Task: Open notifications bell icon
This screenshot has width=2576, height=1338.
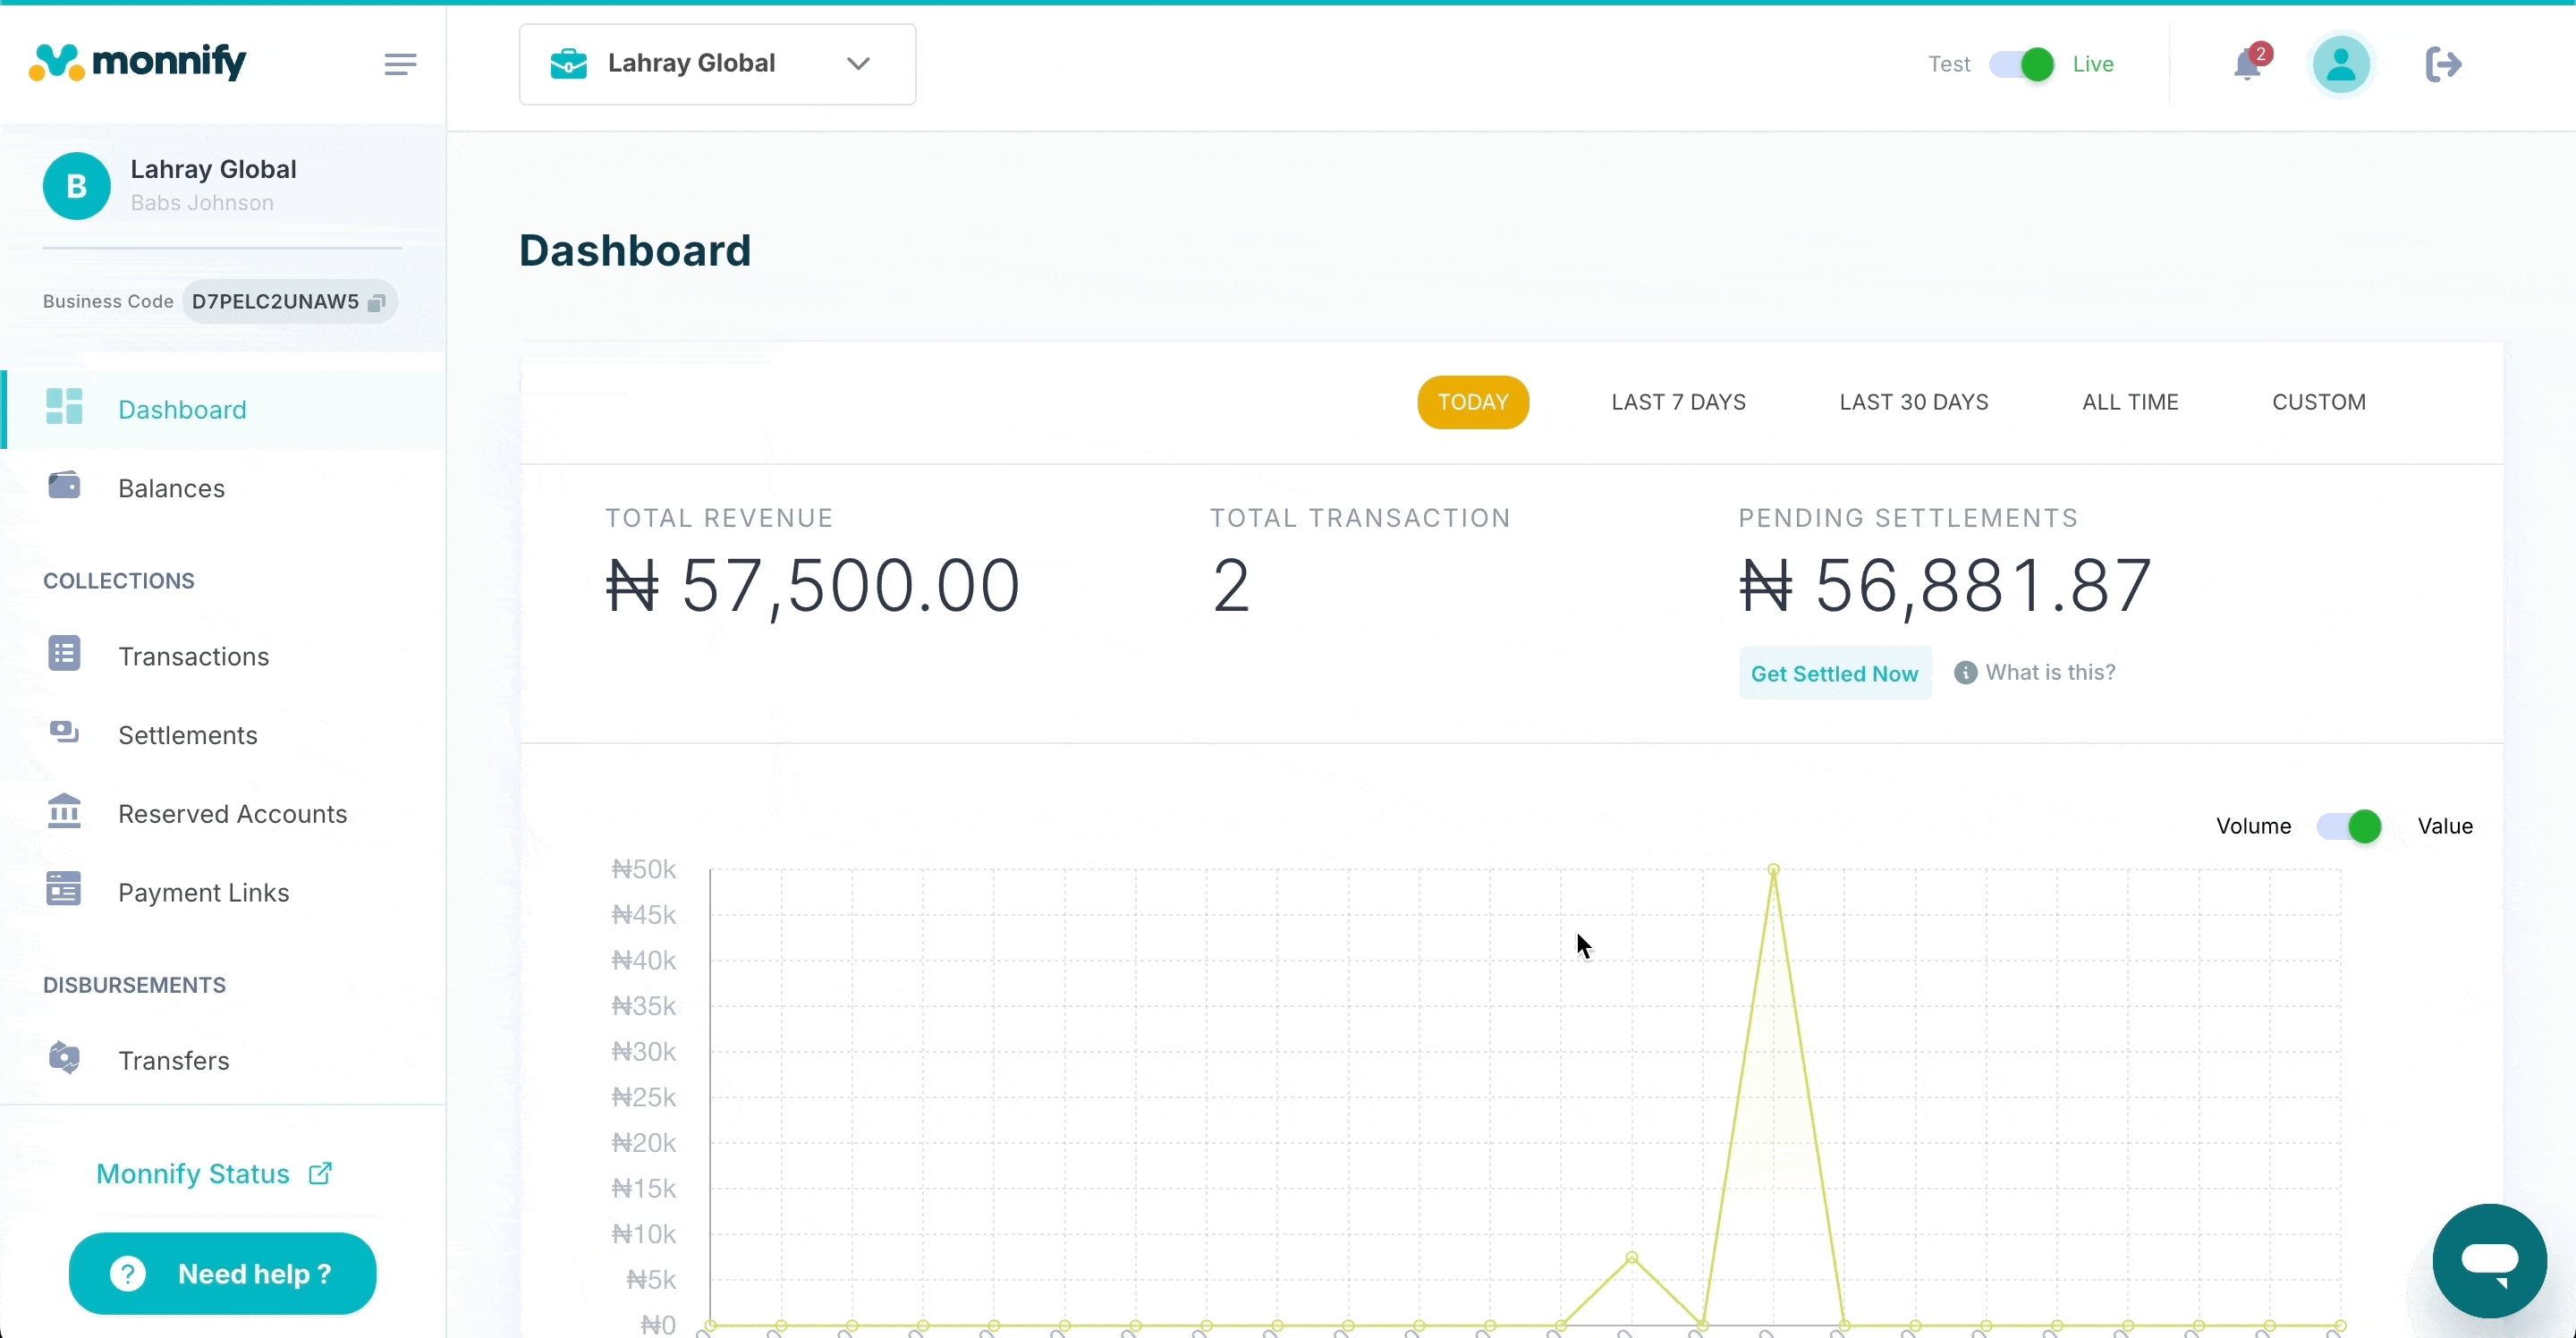Action: pos(2247,65)
